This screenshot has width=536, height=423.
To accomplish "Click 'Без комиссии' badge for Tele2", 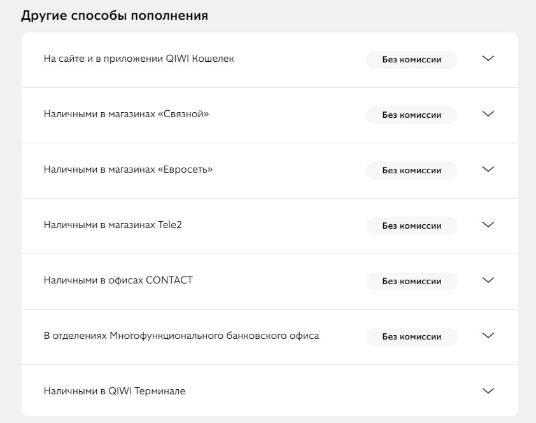I will tap(412, 226).
